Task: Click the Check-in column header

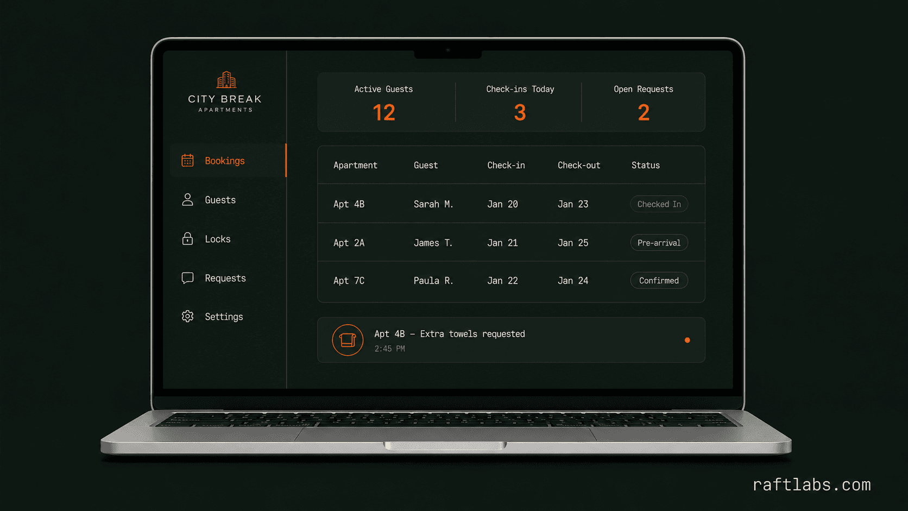Action: coord(506,165)
